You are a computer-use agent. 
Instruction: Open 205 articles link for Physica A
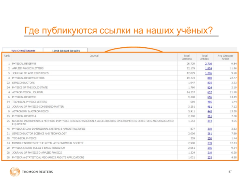pyautogui.click(x=209, y=157)
